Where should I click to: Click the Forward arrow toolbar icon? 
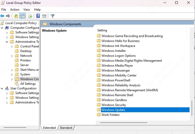pyautogui.click(x=8, y=16)
